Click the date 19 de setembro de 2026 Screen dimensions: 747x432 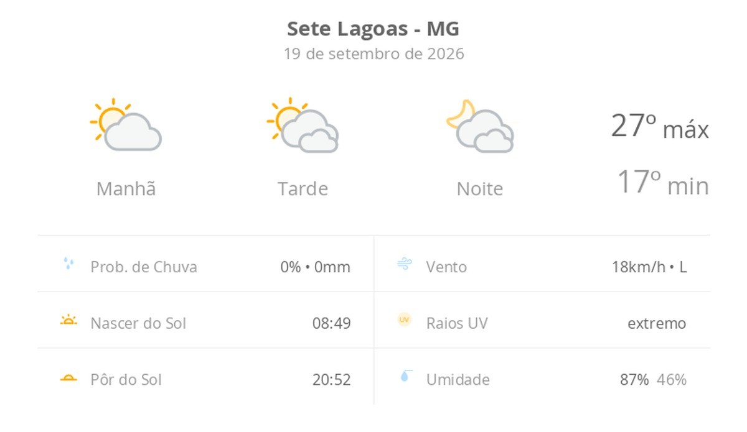[x=374, y=53]
